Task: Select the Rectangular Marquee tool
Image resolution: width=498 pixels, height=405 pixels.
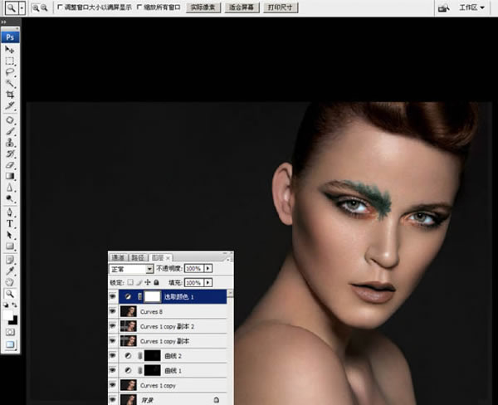Action: pyautogui.click(x=9, y=61)
